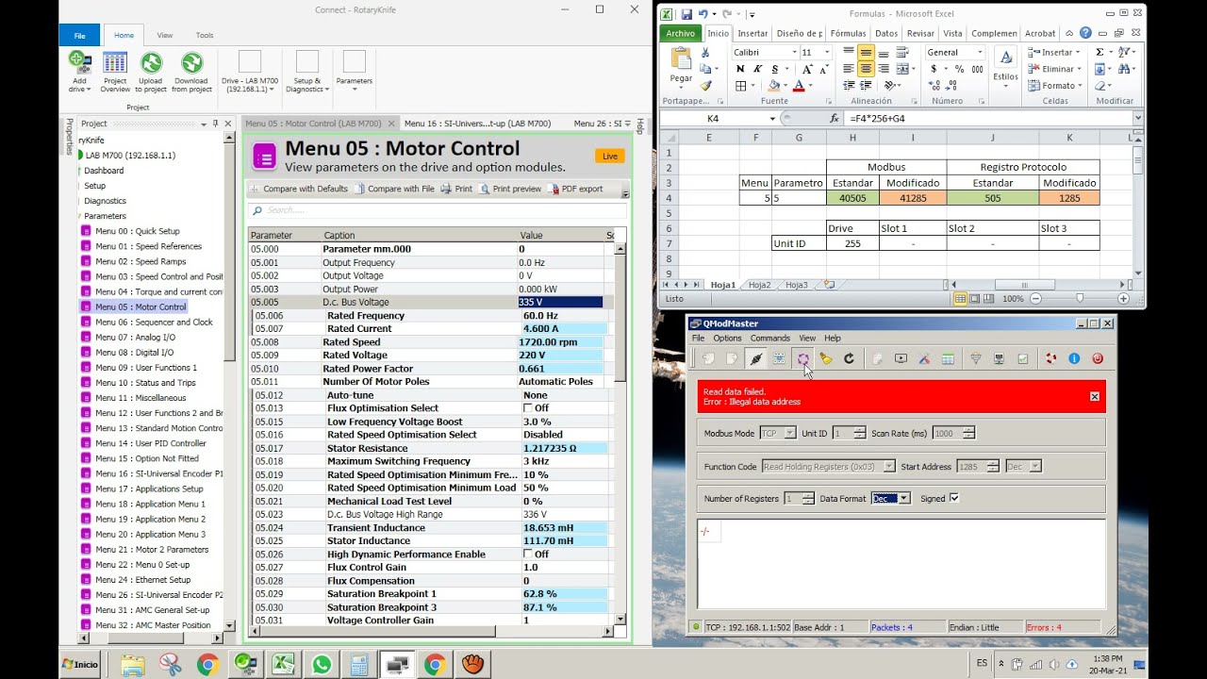This screenshot has width=1207, height=679.
Task: Click the black Reset counters arrow in QModMaster
Action: pyautogui.click(x=849, y=358)
